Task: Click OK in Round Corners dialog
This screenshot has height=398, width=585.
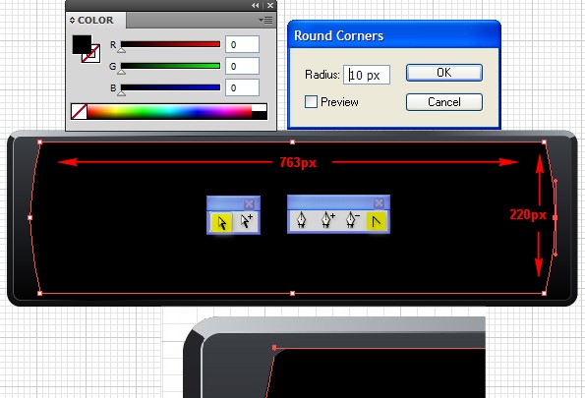Action: tap(444, 73)
